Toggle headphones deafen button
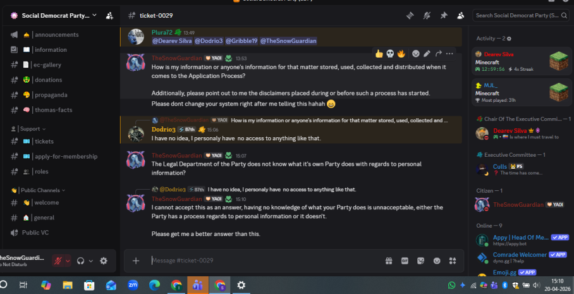 pyautogui.click(x=80, y=260)
